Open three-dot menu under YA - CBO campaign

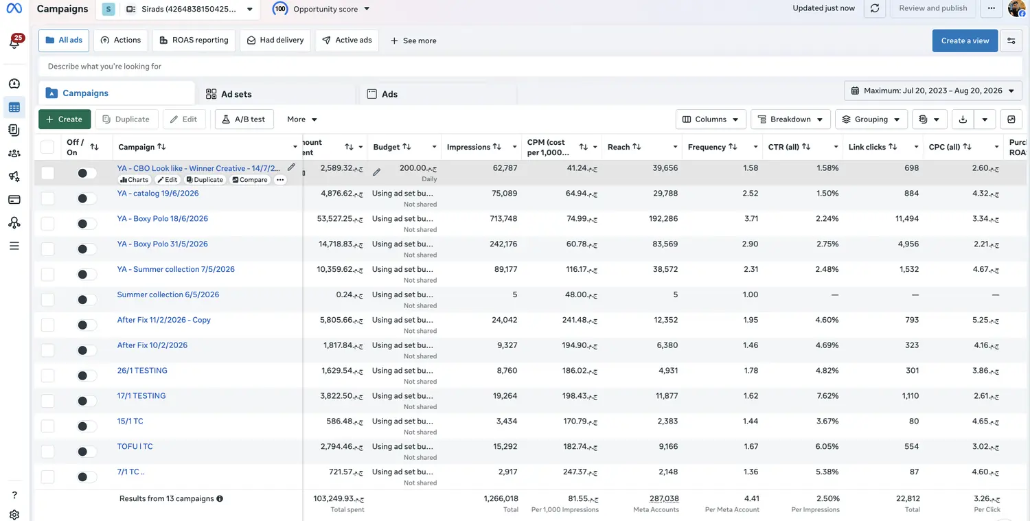(280, 180)
